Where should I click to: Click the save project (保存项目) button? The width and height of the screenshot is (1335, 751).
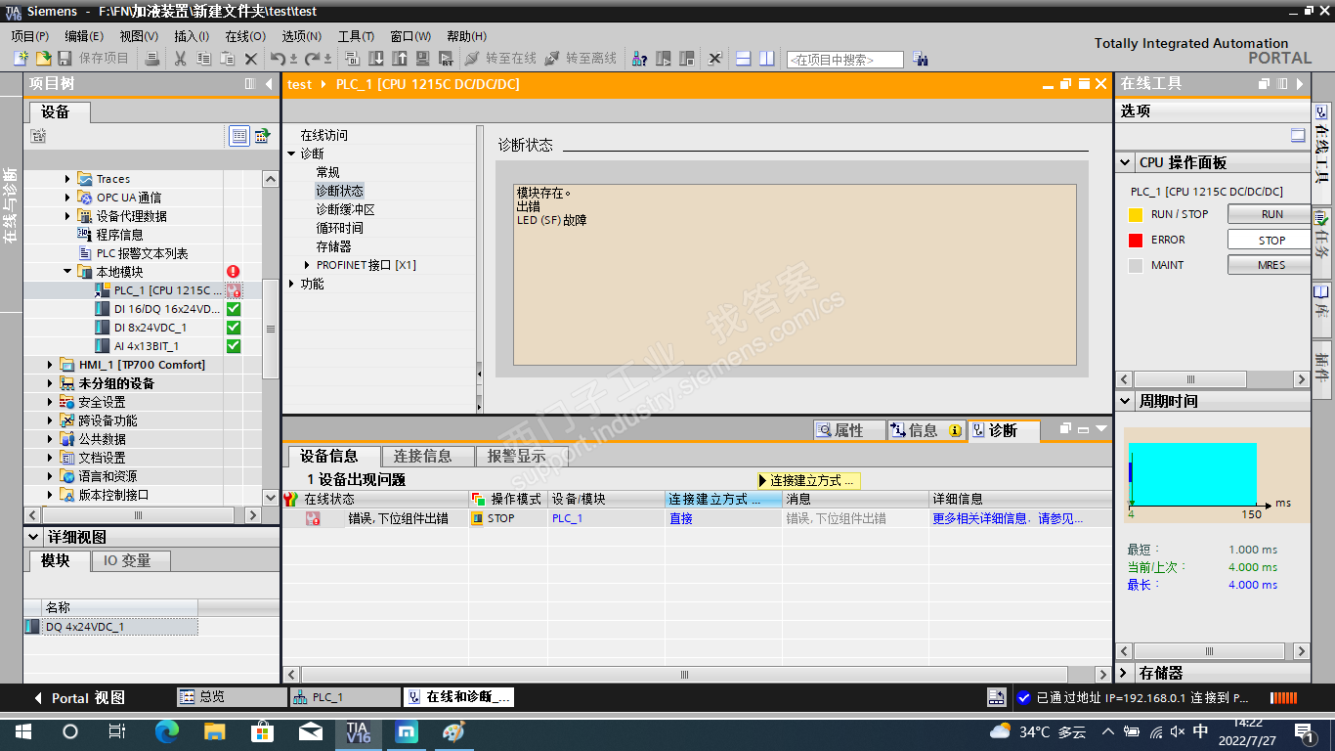click(x=94, y=59)
